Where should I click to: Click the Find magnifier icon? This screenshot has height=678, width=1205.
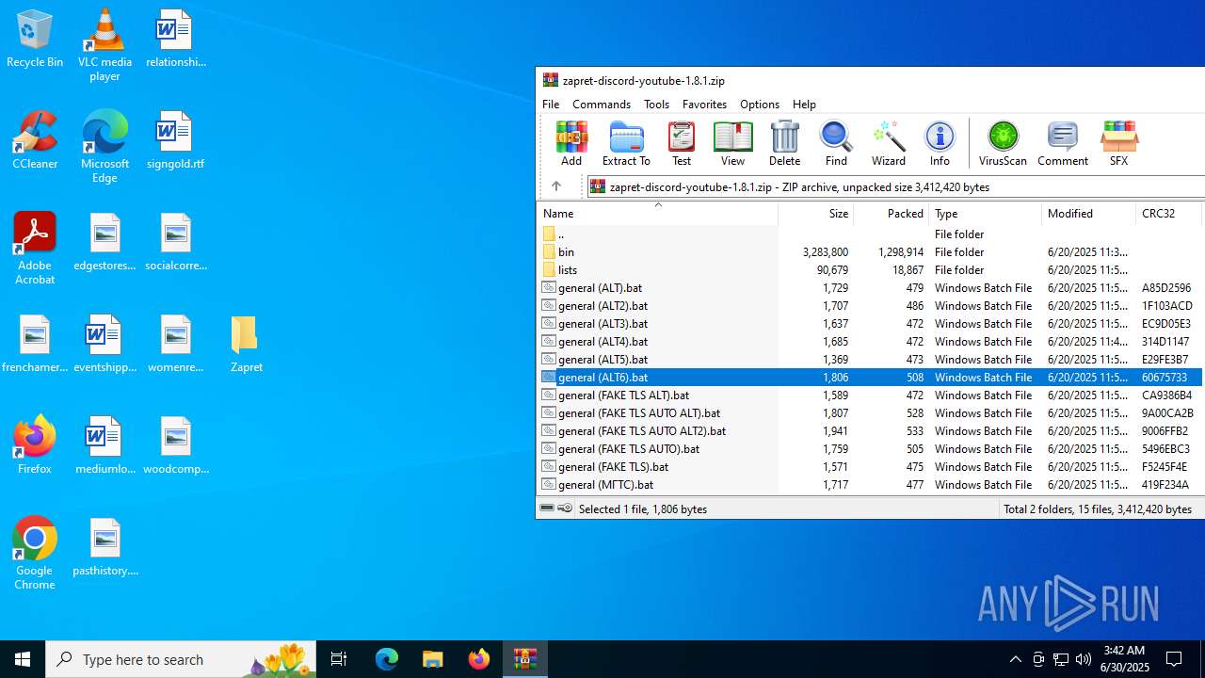(x=836, y=143)
